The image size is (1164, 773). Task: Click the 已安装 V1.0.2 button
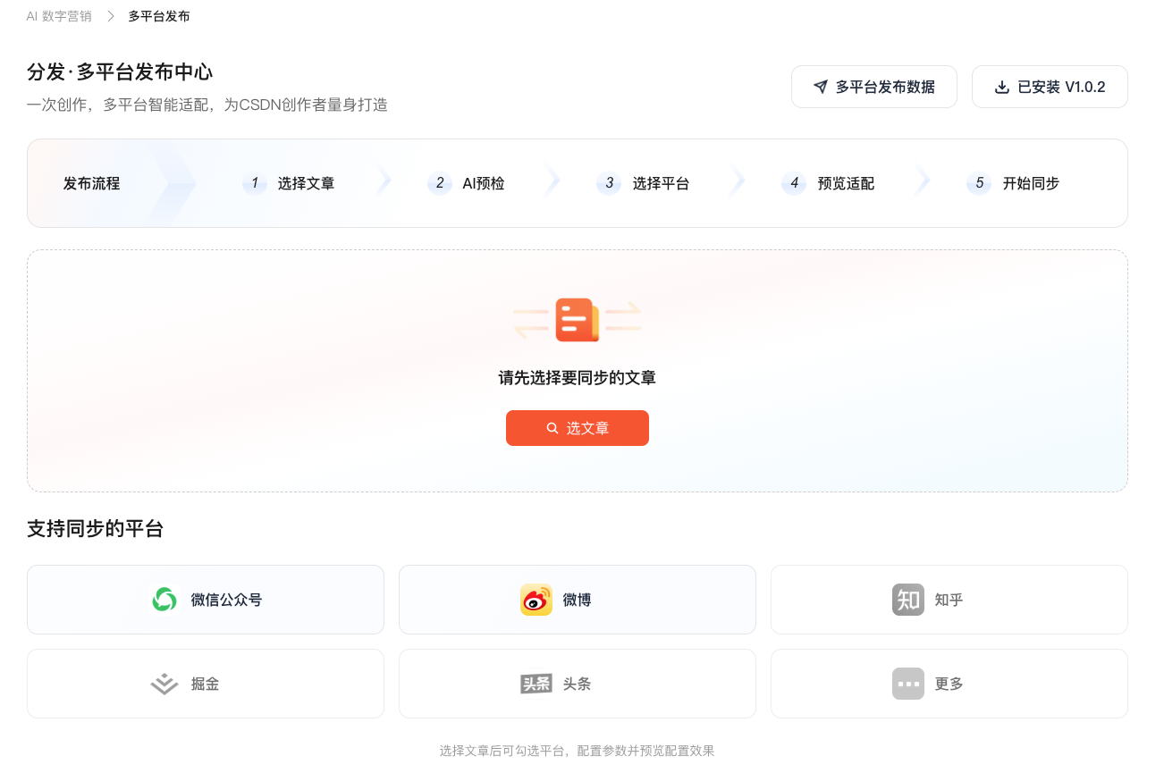(1050, 87)
